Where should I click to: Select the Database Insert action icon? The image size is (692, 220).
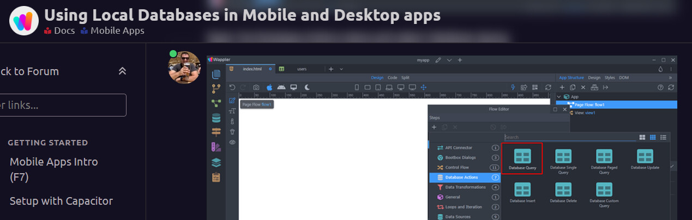click(x=522, y=190)
